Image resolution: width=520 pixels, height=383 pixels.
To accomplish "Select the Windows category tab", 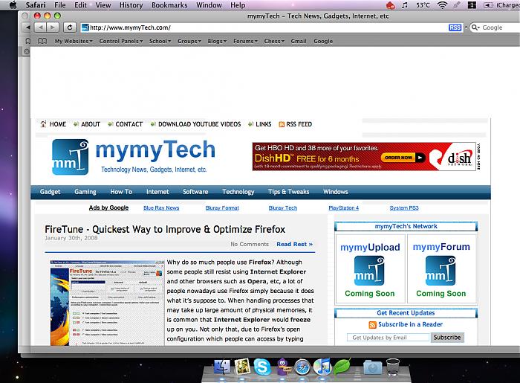I will (x=336, y=192).
